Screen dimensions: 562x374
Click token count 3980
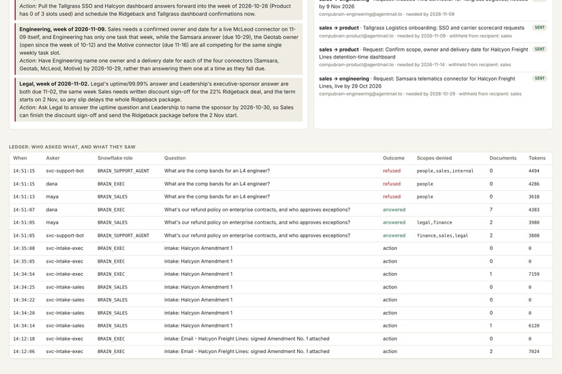coord(533,223)
